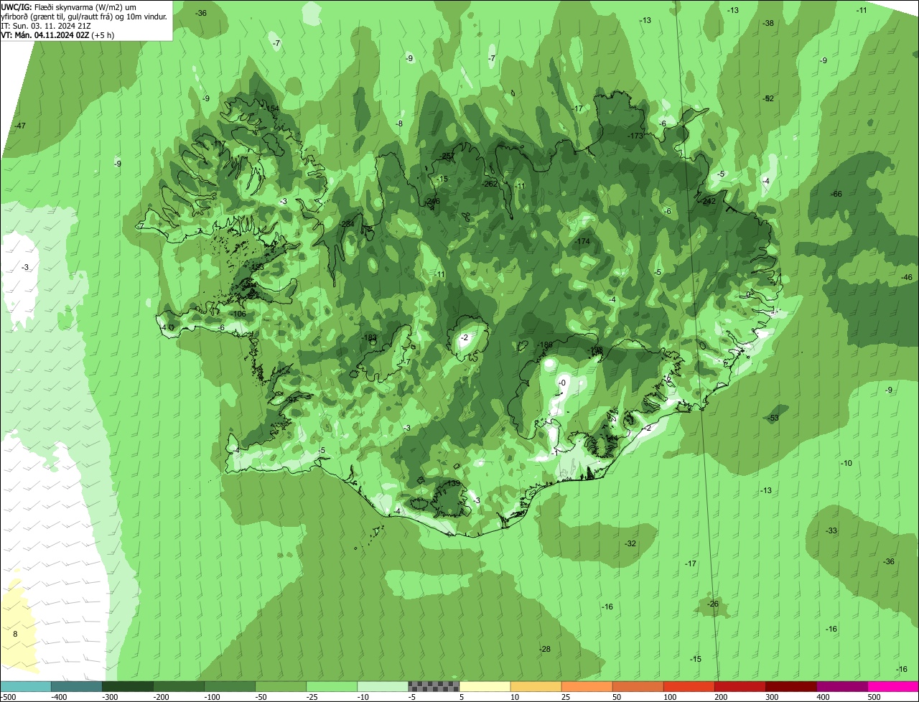Screen dimensions: 919x702
Task: Click pale yellow legend swatch between 5 and 10
Action: 485,686
